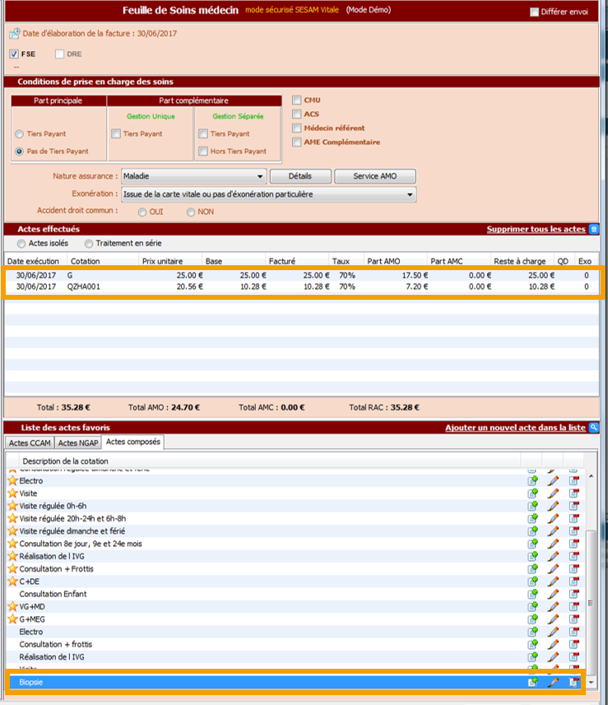
Task: Edit Visite régulée 20h-24h et 6h-8h
Action: click(x=553, y=518)
